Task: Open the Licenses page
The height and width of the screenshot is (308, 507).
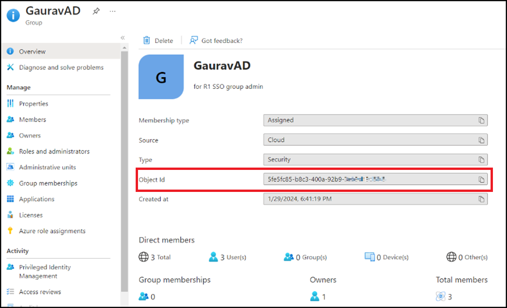Action: point(31,215)
